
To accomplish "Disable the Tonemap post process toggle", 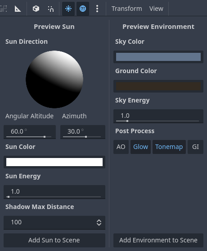I will coord(169,147).
